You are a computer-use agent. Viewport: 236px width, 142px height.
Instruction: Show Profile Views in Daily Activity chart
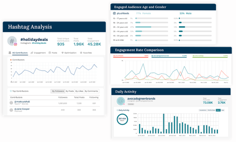pos(211,110)
